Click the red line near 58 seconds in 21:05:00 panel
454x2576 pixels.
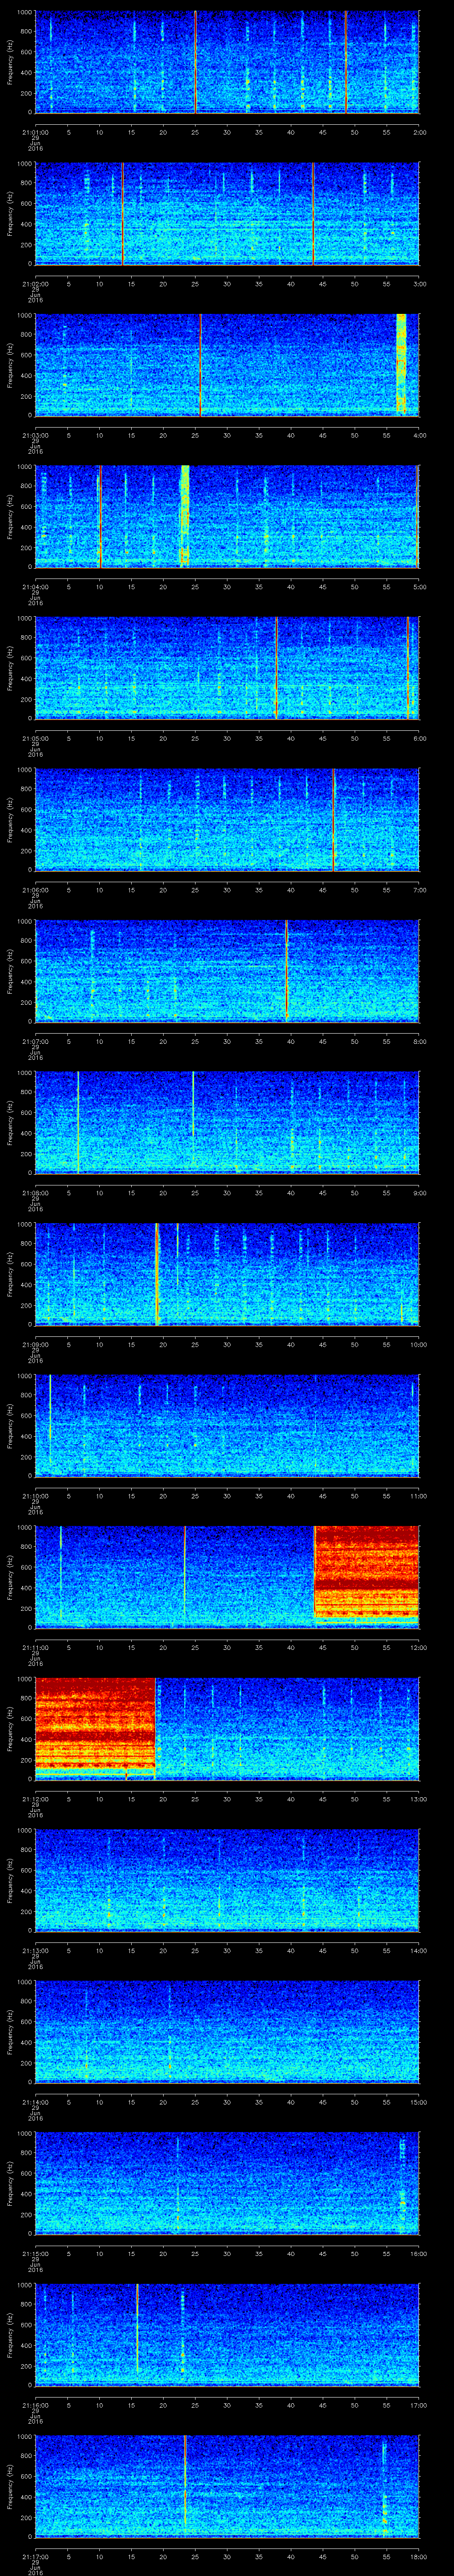click(407, 668)
